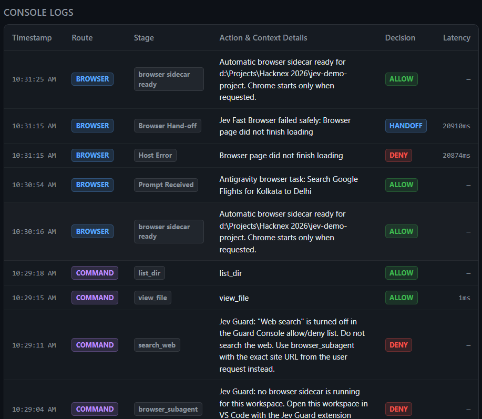Select the 10:30:16 AM timestamp
This screenshot has width=482, height=419.
click(34, 232)
